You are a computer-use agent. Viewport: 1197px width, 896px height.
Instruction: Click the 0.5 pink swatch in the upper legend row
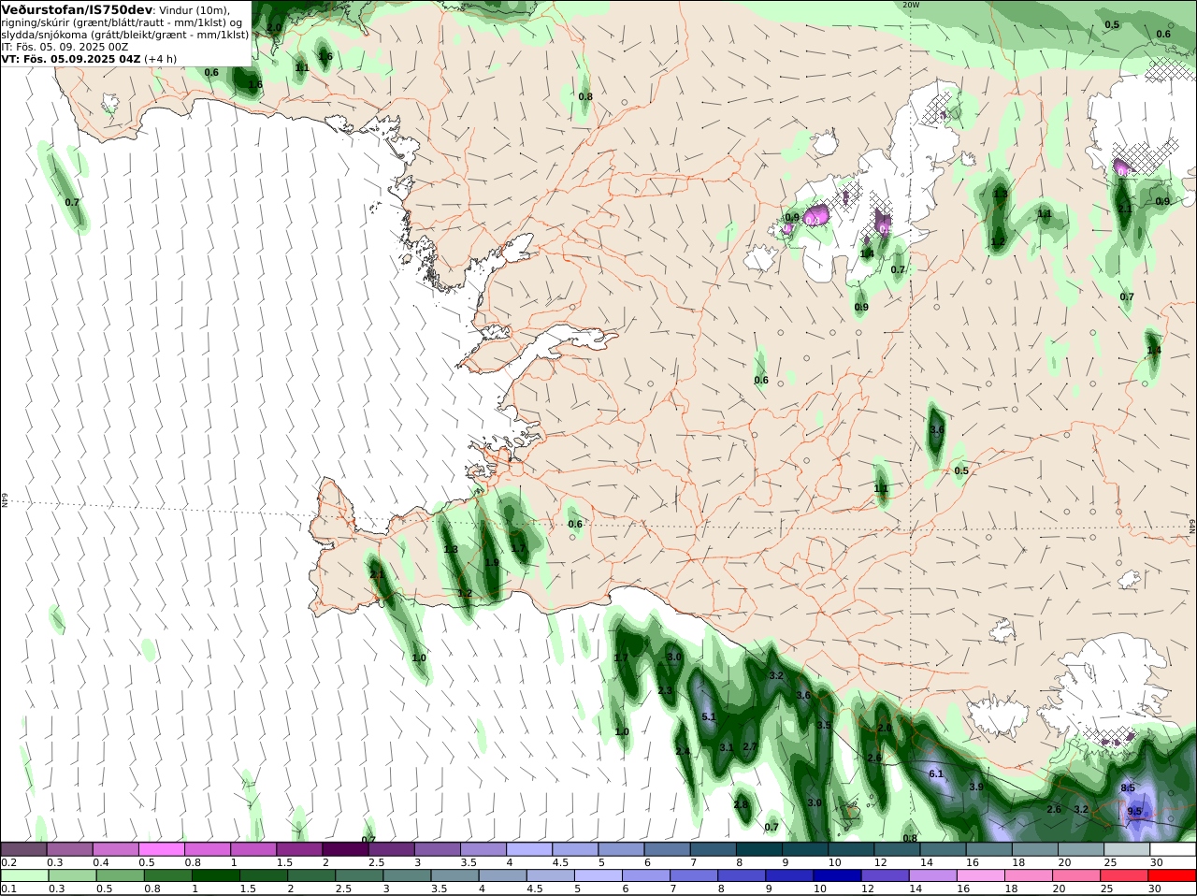pyautogui.click(x=162, y=849)
